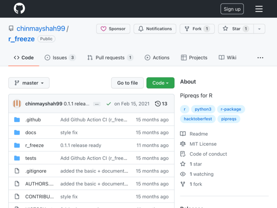
Task: Click the .github folder icon
Action: pos(17,120)
